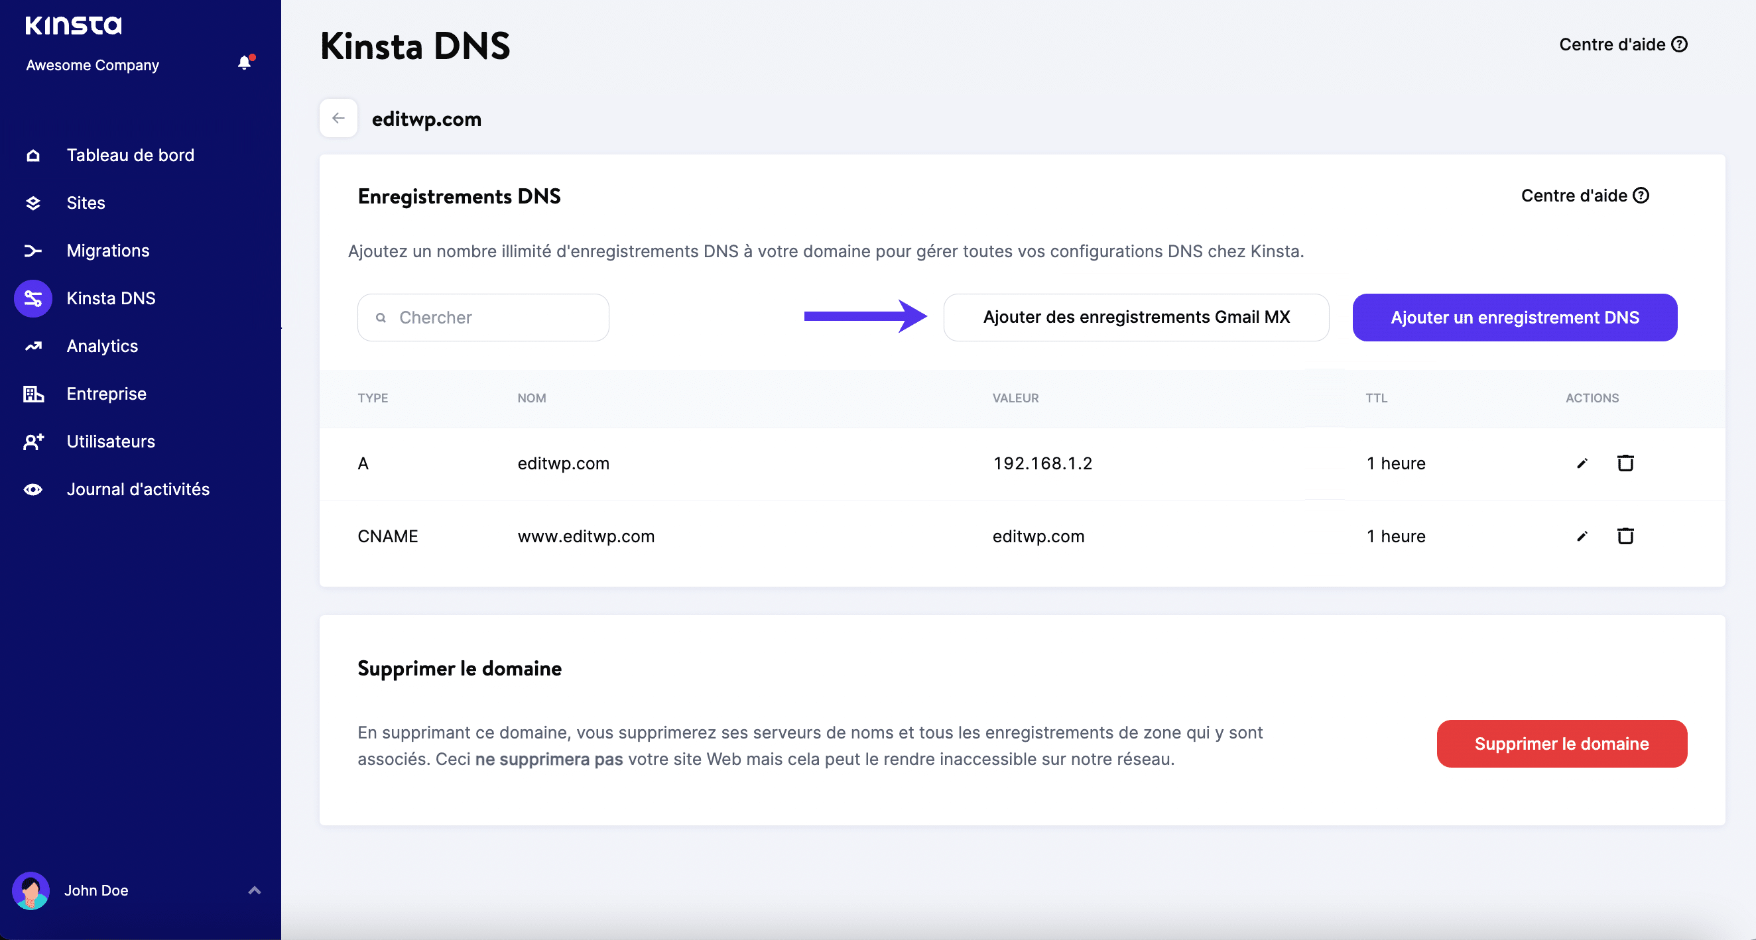Delete the CNAME record with the trash icon
Screen dimensions: 1756x940
1626,536
